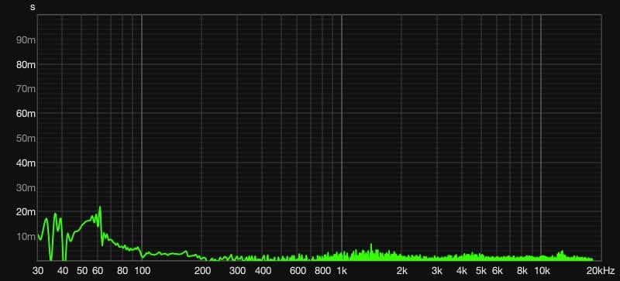The width and height of the screenshot is (620, 281).
Task: Click the small green peak just past 10k
Action: tap(560, 252)
